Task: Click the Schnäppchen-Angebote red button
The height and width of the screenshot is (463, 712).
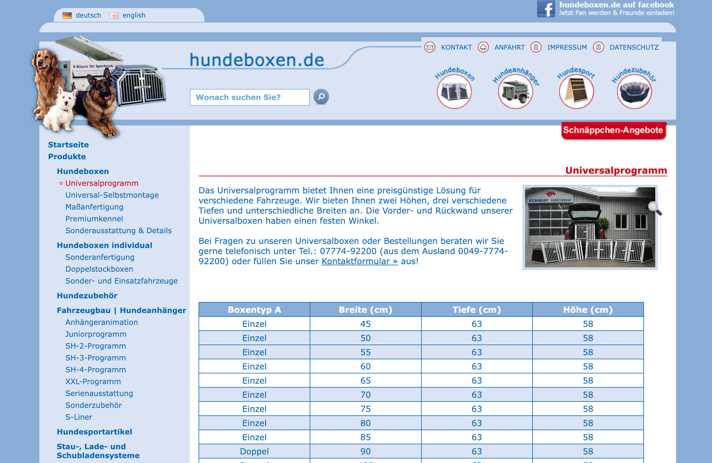Action: click(613, 131)
